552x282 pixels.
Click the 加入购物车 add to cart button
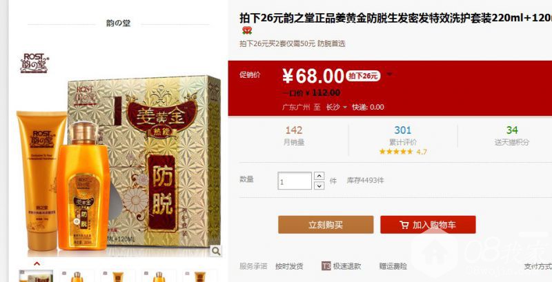tap(428, 225)
